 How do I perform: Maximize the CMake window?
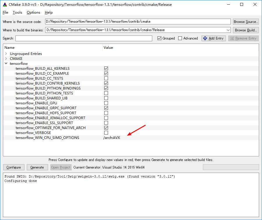point(242,4)
